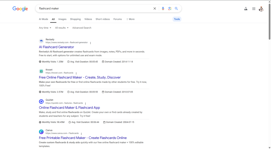Screen dimensions: 271x149
Task: Click the Canva site name text
Action: click(x=49, y=130)
